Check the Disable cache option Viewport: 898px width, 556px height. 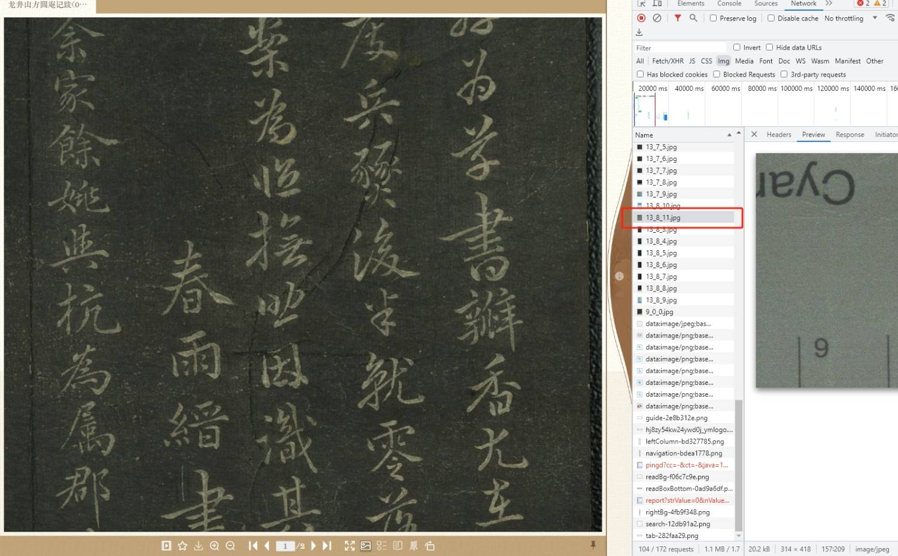771,18
